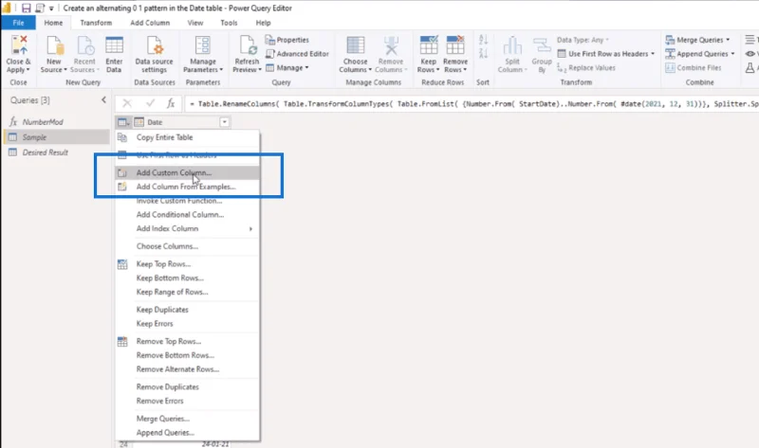Select Copy Entire Table menu item

tap(187, 137)
